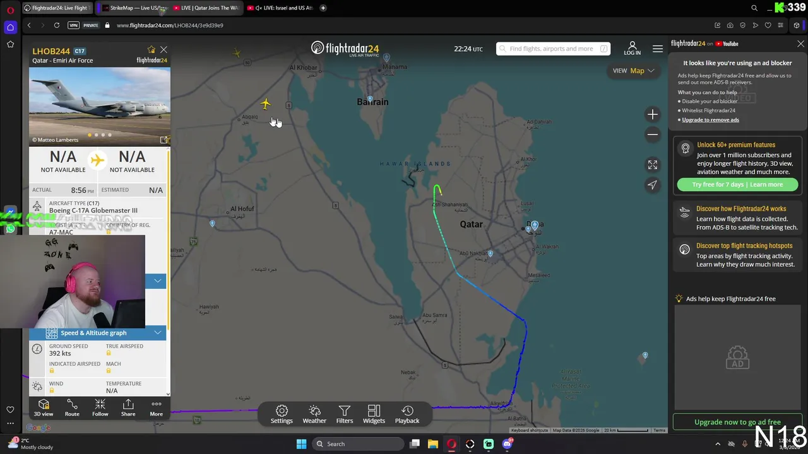Open the browser snapshot camera icon

click(730, 25)
